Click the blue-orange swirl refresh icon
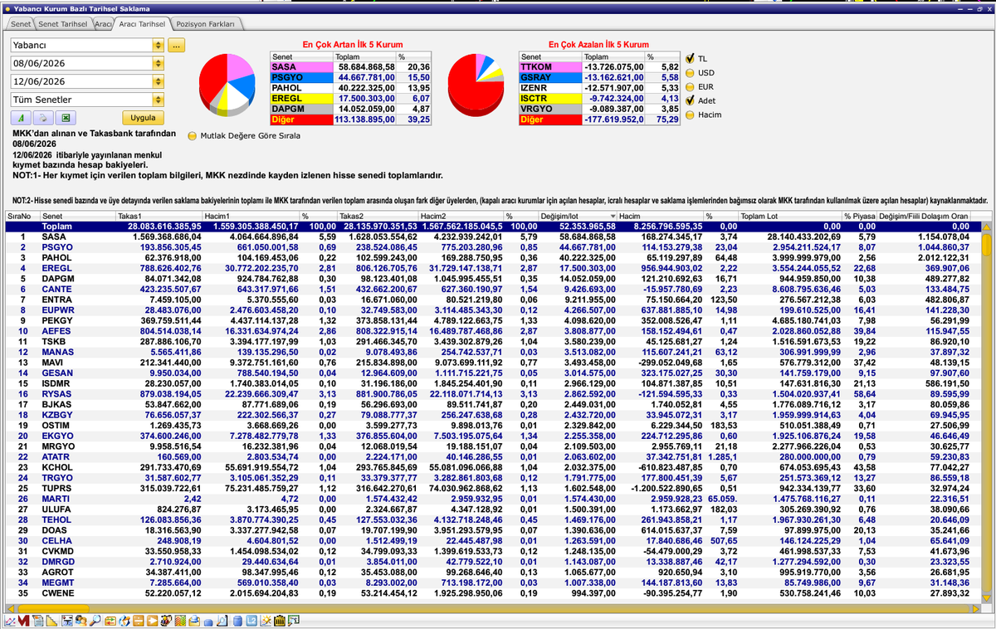Screen dimensions: 996x629 [x=124, y=621]
